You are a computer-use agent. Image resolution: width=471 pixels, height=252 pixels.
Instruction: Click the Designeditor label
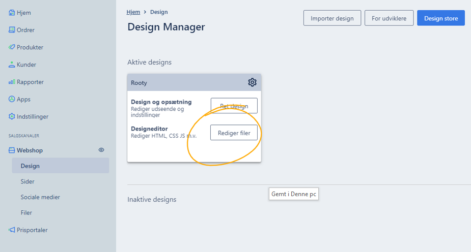[x=149, y=129]
